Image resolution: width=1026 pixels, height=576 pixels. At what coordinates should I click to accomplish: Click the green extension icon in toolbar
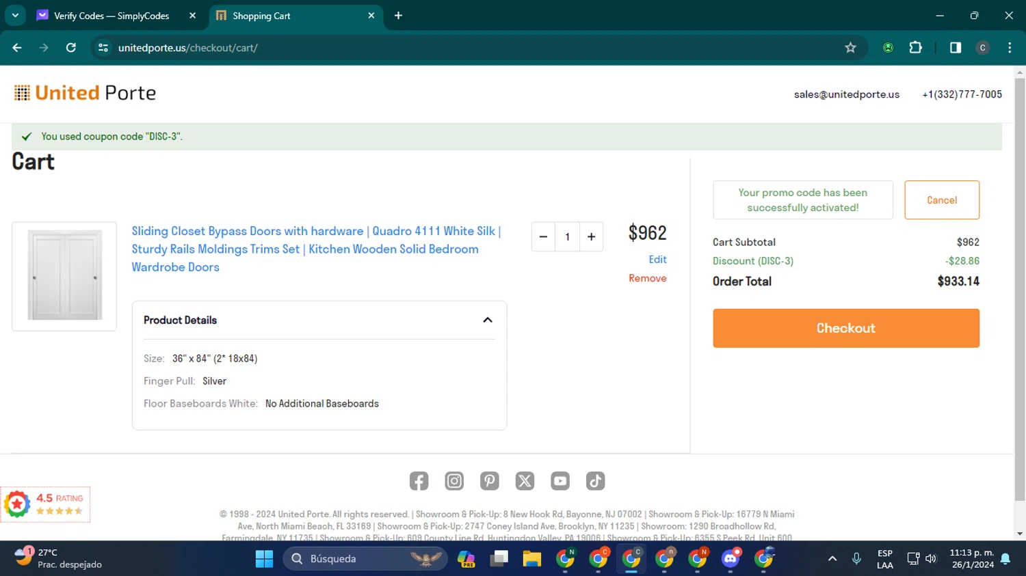888,48
